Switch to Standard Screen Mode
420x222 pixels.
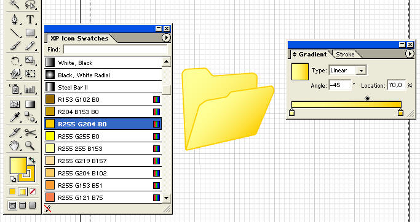12,205
